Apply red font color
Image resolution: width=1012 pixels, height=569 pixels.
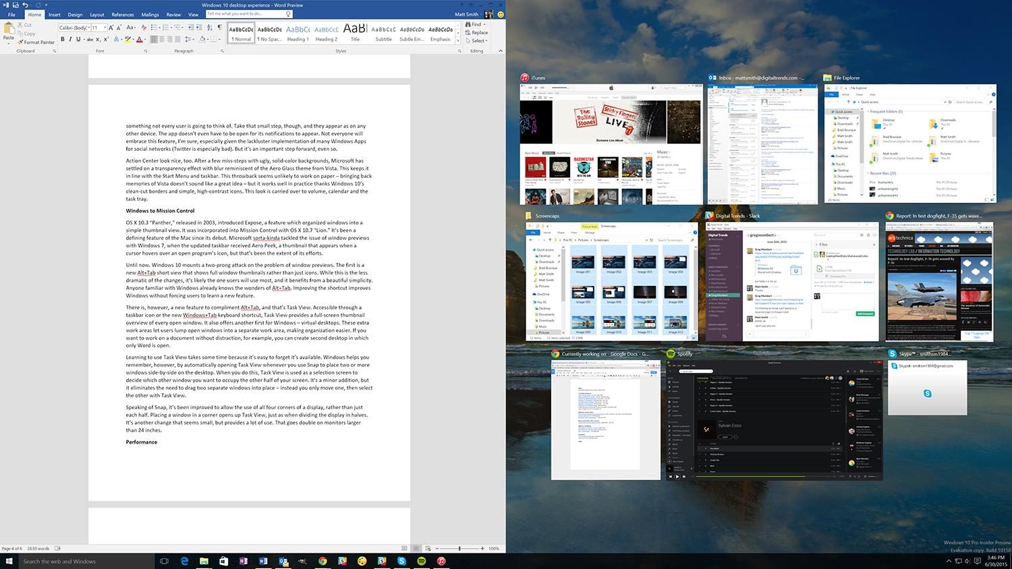(x=139, y=39)
